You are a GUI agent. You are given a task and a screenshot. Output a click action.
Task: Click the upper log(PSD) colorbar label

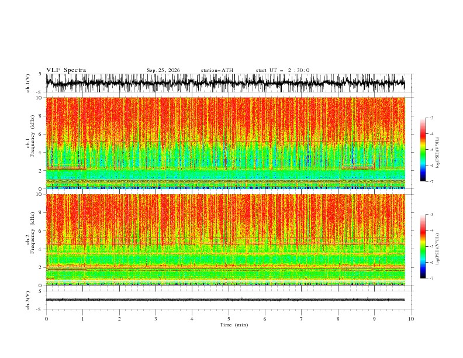pyautogui.click(x=438, y=153)
